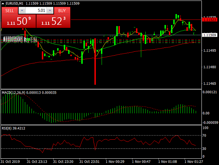The width and height of the screenshot is (219, 165).
Task: Click the 1.11495 price scale value
Action: pyautogui.click(x=210, y=50)
